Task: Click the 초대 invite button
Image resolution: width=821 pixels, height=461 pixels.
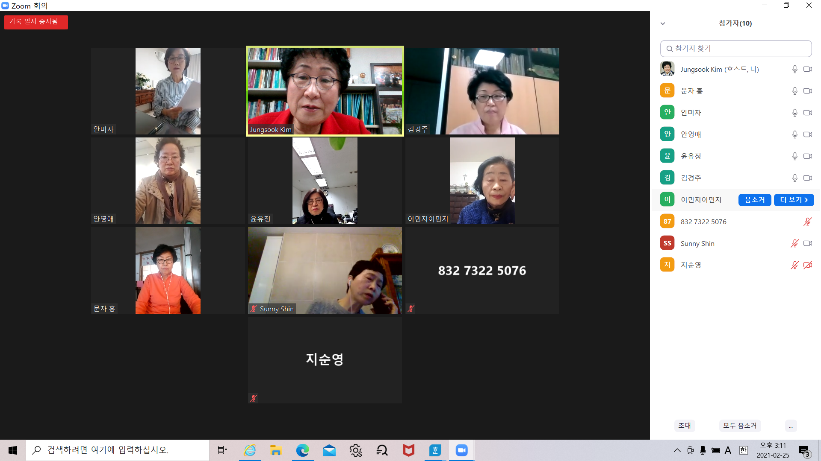Action: (684, 426)
